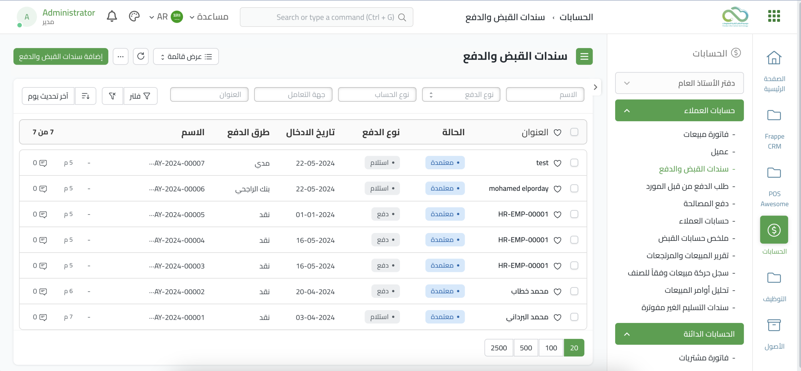This screenshot has height=371, width=801.
Task: Open فاتورة مبيعات in the sidebar menu
Action: (x=706, y=134)
